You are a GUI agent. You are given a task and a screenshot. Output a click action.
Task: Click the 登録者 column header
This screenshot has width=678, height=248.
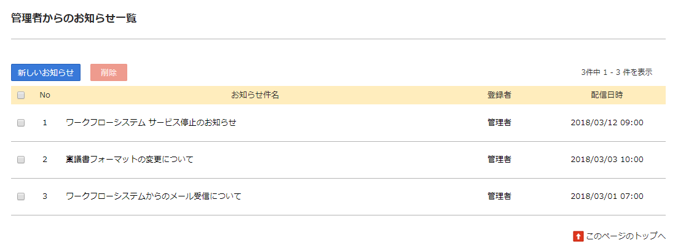click(x=499, y=95)
